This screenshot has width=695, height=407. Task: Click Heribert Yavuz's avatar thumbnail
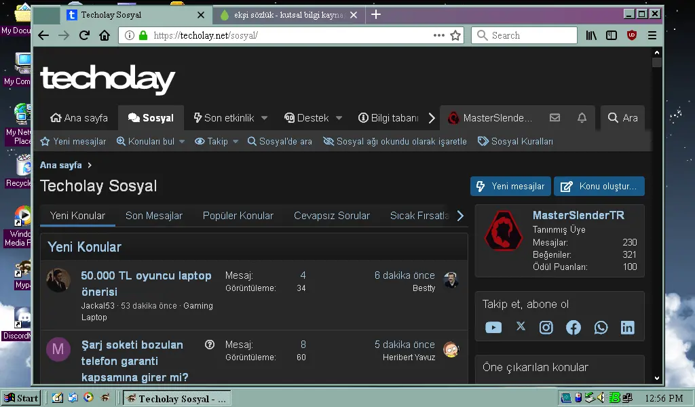point(451,349)
